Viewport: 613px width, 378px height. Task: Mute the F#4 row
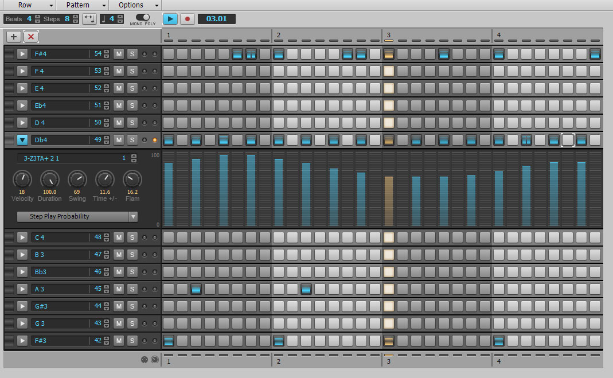click(119, 54)
